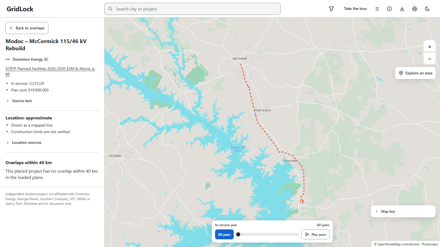Viewport: 440px width, 247px height.
Task: Open the filter funnel icon
Action: coord(331,9)
